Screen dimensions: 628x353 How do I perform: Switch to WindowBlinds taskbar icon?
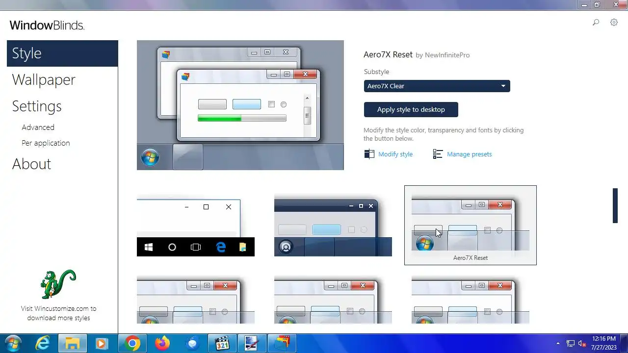click(x=282, y=343)
